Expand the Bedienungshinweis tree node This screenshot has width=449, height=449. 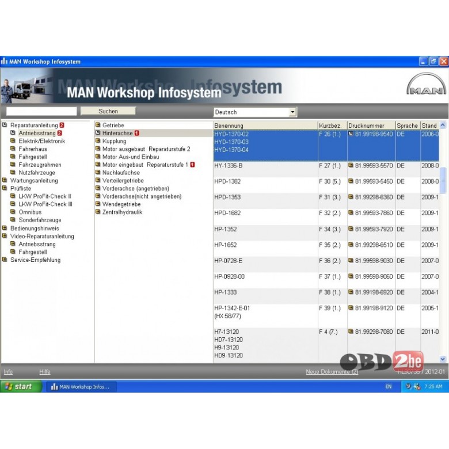[5, 228]
